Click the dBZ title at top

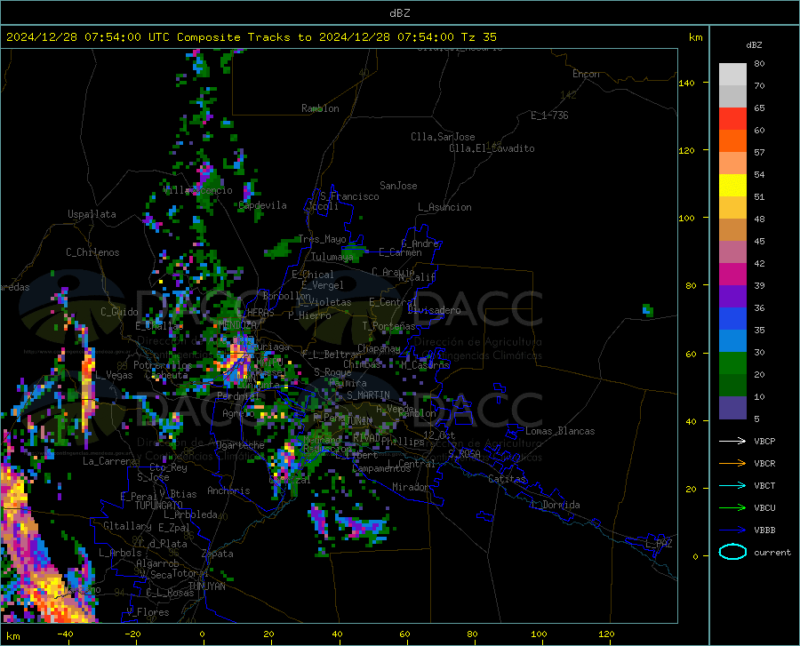tap(399, 13)
